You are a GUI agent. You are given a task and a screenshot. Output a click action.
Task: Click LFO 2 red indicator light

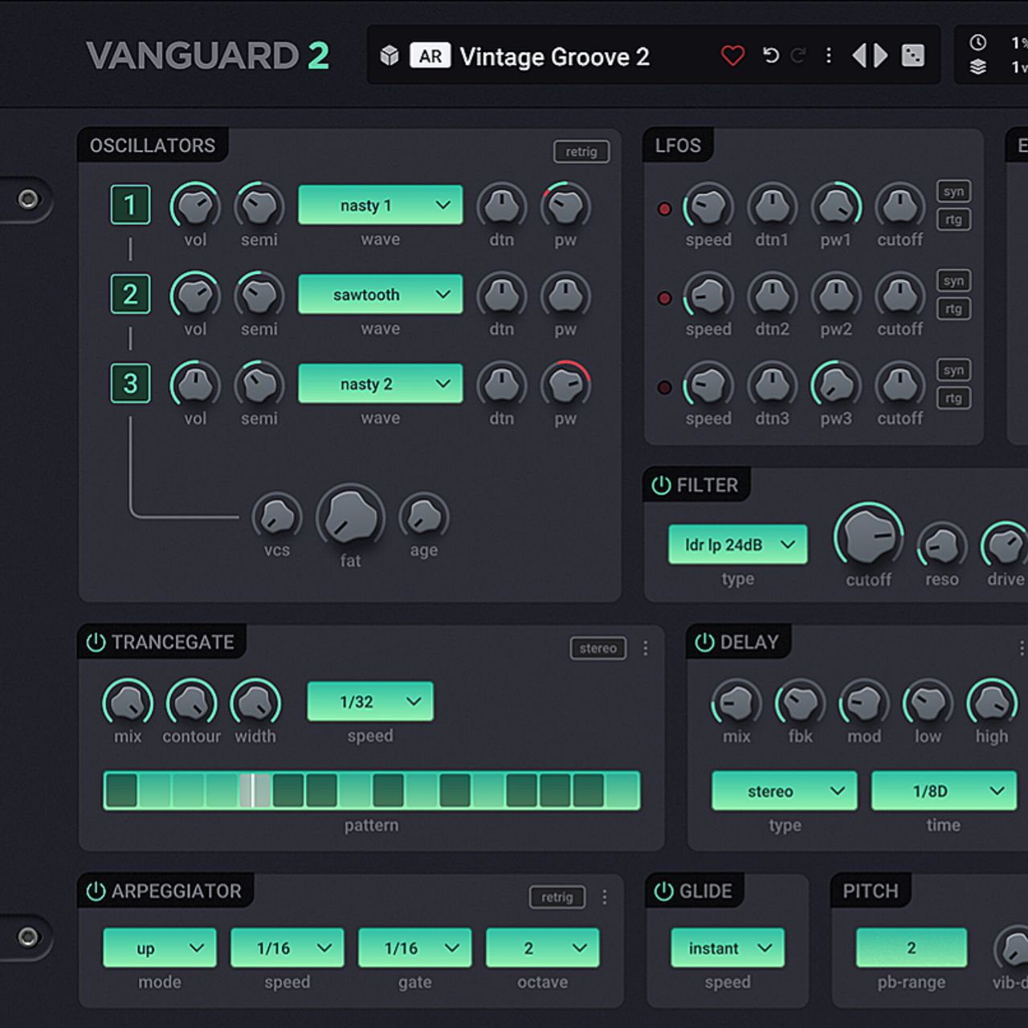coord(664,298)
